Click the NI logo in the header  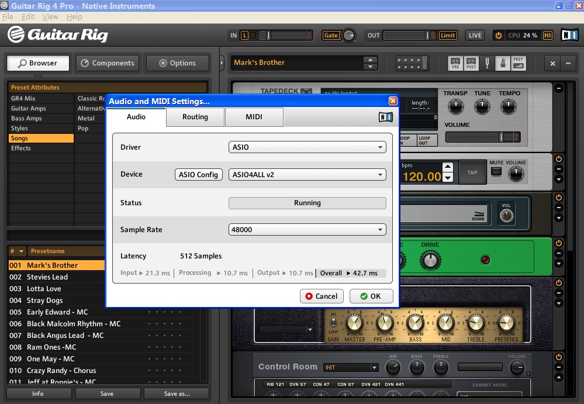569,35
